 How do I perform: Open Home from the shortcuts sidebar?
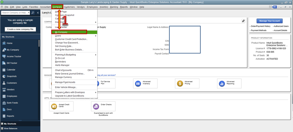click(x=7, y=43)
